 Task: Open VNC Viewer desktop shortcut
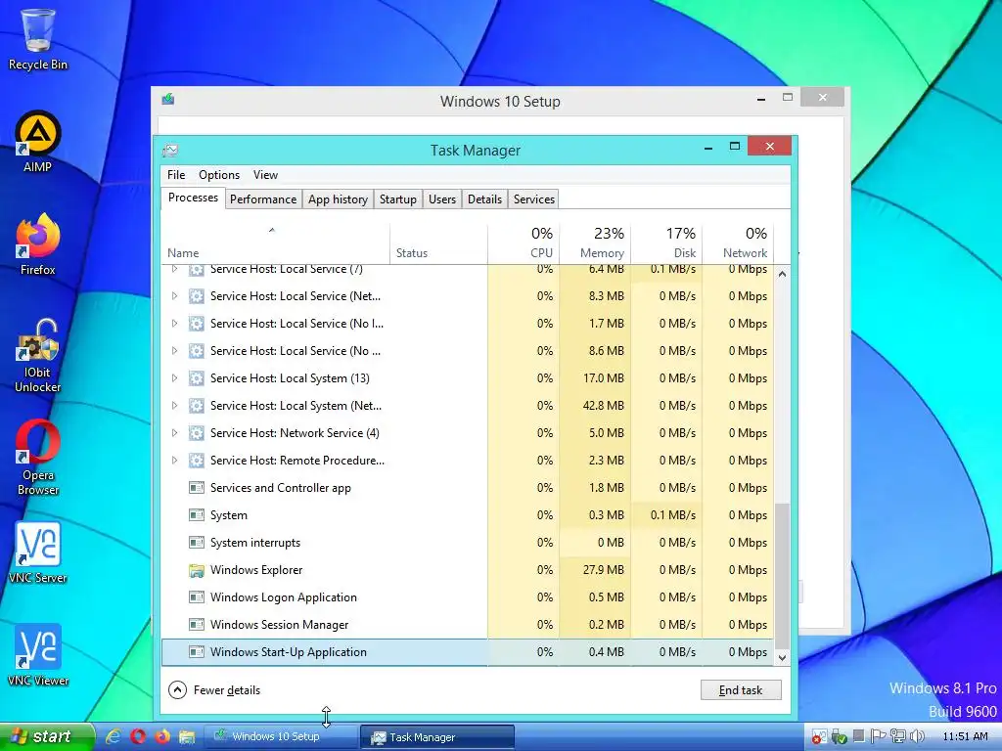tap(38, 655)
